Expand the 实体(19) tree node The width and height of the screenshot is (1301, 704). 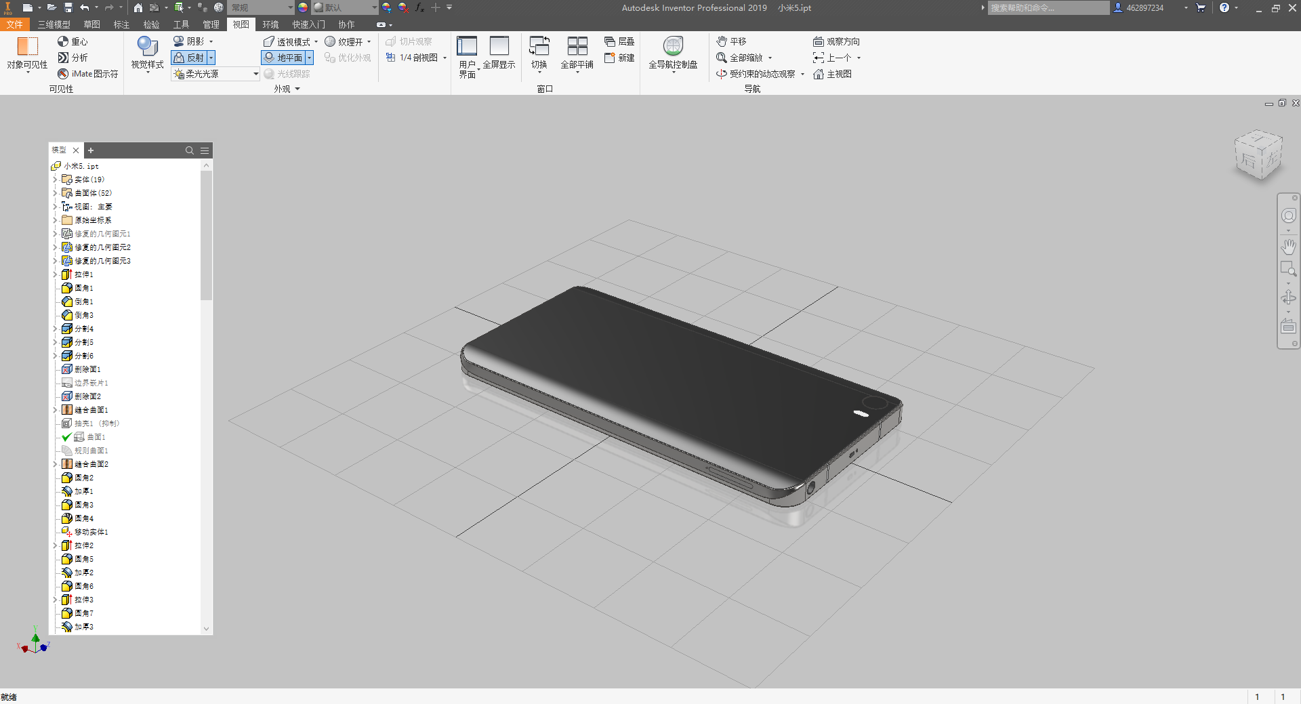tap(56, 180)
